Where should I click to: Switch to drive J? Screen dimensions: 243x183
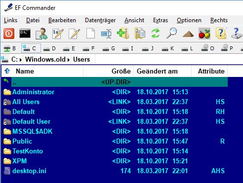click(x=148, y=48)
